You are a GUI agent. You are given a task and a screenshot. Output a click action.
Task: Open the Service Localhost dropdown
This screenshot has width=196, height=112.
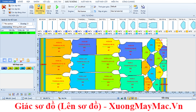[92, 7]
